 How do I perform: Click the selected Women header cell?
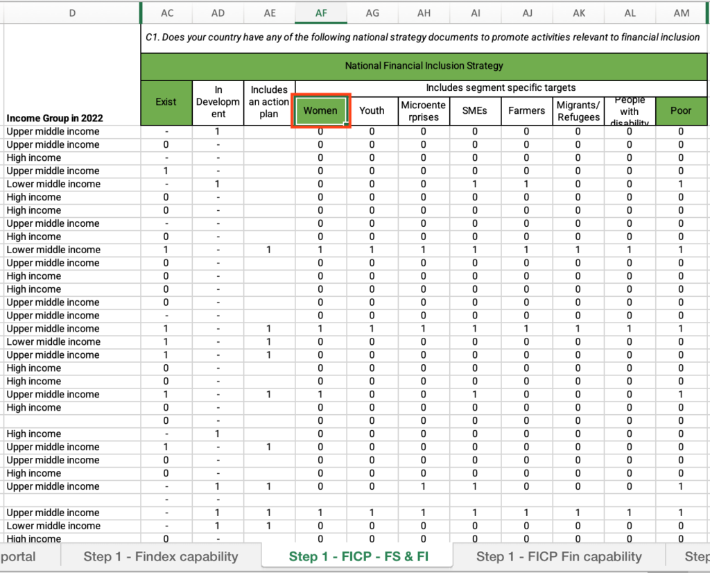tap(320, 111)
